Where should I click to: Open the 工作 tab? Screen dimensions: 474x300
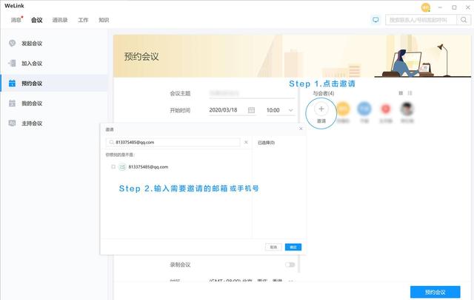[83, 20]
